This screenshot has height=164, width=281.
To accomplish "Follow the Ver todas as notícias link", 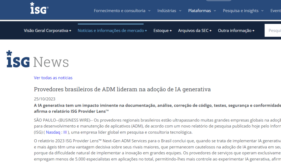I will click(53, 78).
